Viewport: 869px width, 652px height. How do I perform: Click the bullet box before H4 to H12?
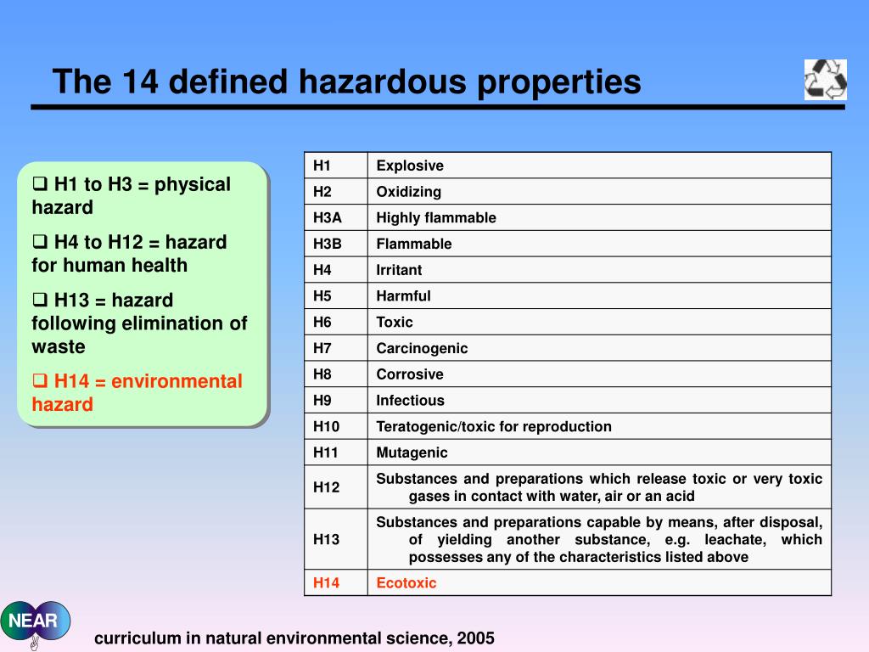click(x=40, y=241)
